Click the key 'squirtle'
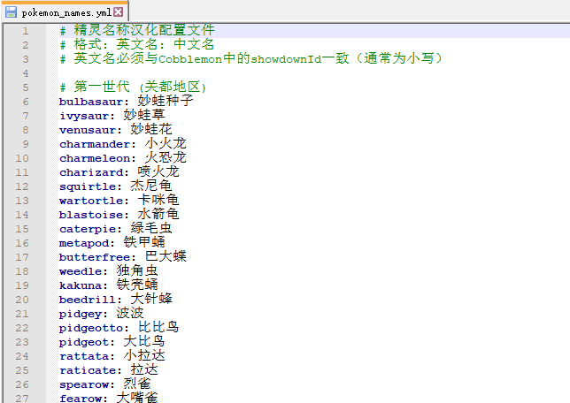This screenshot has width=570, height=403. 87,186
